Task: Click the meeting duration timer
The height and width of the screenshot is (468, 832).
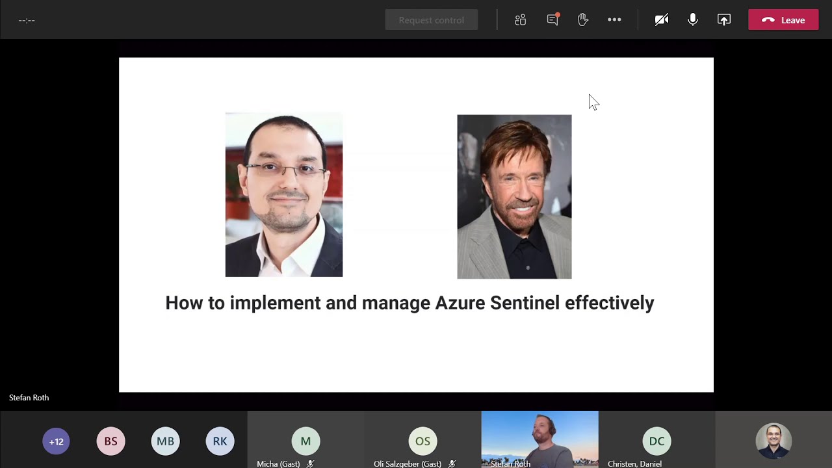Action: click(x=27, y=20)
